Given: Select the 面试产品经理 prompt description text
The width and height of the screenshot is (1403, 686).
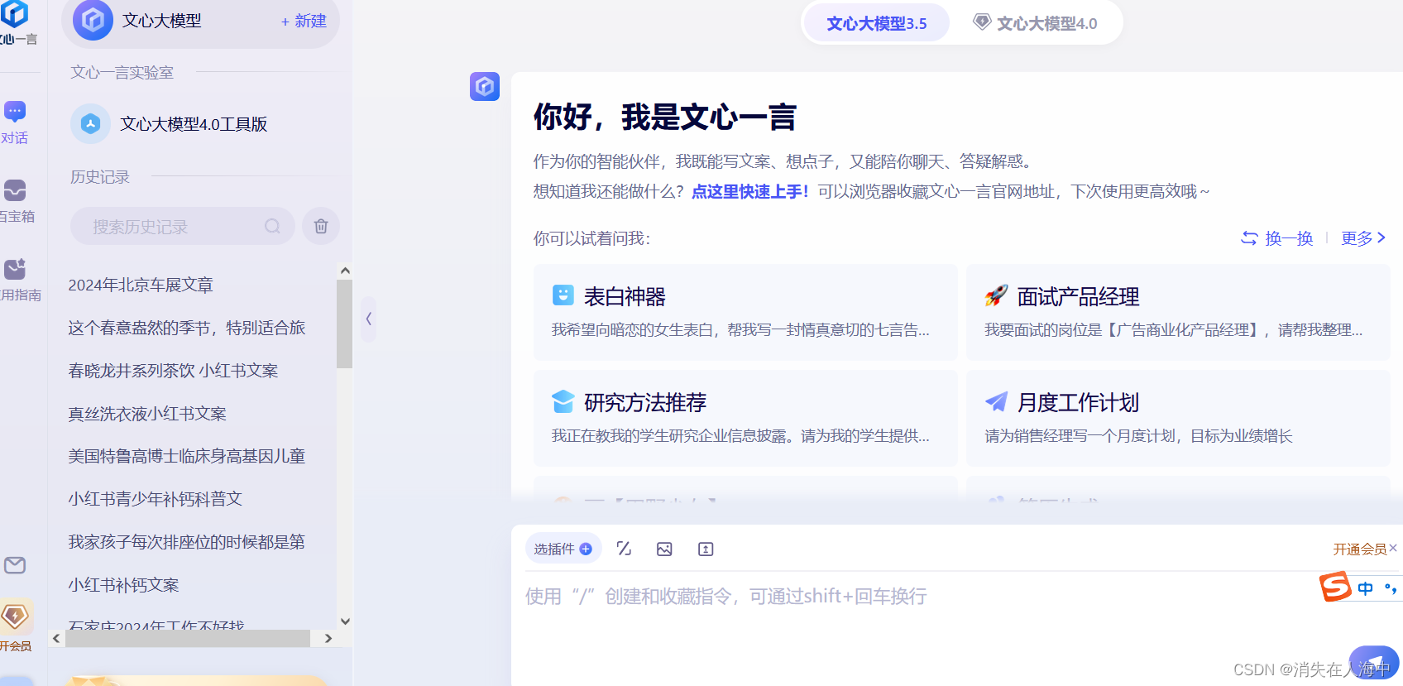Looking at the screenshot, I should point(1173,329).
